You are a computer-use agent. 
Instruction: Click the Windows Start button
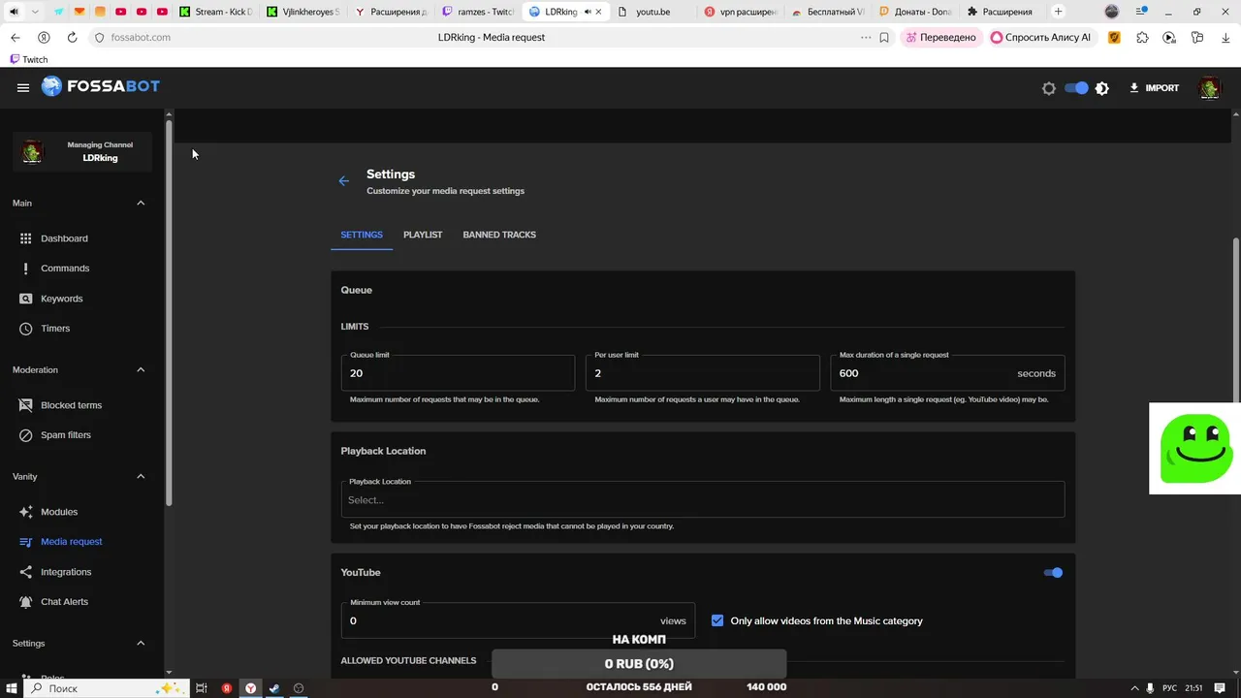click(x=12, y=688)
